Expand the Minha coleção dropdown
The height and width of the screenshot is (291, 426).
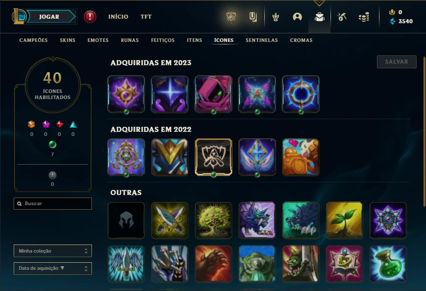(53, 251)
